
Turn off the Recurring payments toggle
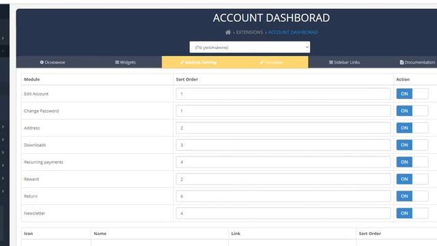pos(412,162)
